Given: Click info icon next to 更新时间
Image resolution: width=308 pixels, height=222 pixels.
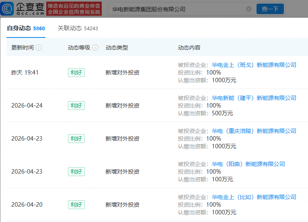Looking at the screenshot, I should click(x=39, y=48).
